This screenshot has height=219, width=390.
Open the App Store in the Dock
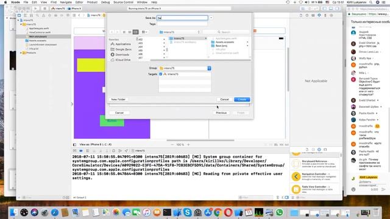(208, 212)
